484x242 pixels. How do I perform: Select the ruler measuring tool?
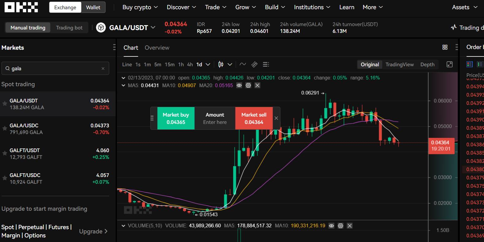(x=254, y=64)
